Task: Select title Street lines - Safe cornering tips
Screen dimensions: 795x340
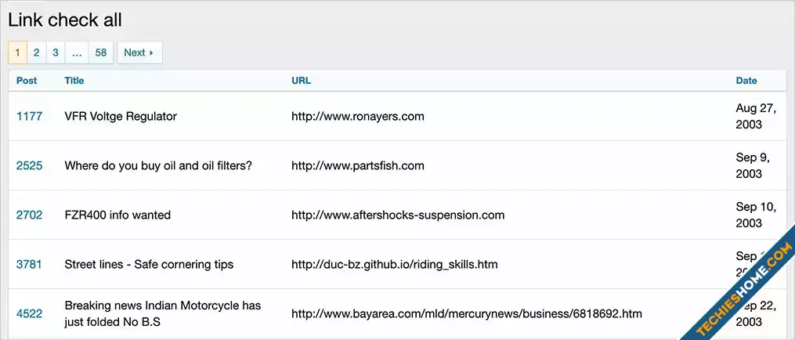Action: pos(149,264)
